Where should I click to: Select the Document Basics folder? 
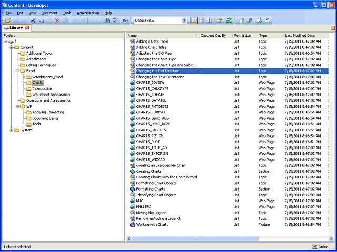pyautogui.click(x=45, y=118)
